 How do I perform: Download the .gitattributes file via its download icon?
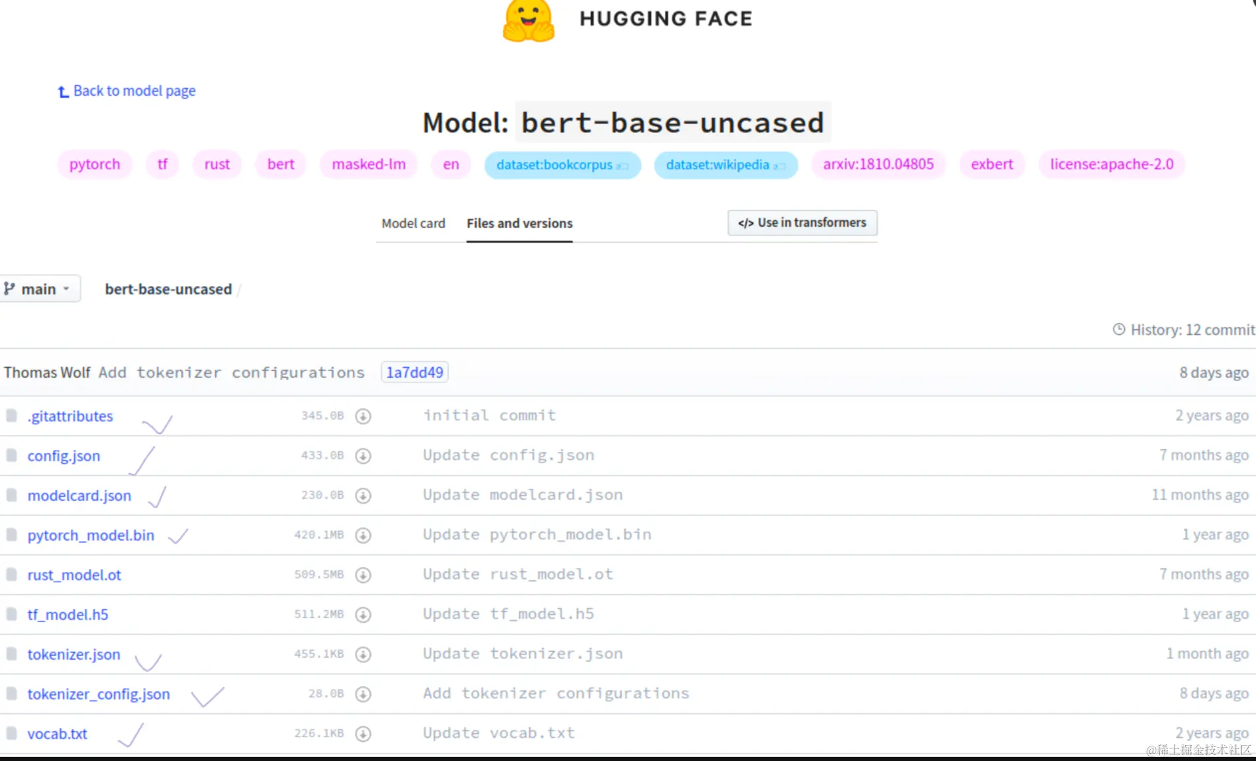[363, 416]
